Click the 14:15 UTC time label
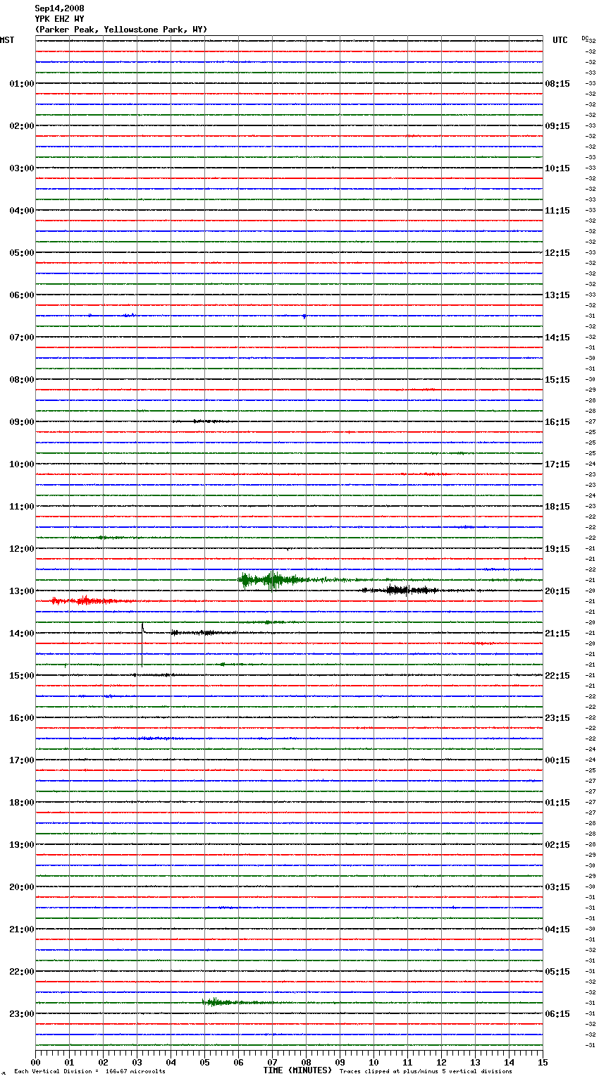Viewport: 599px width, 1081px height. (557, 338)
